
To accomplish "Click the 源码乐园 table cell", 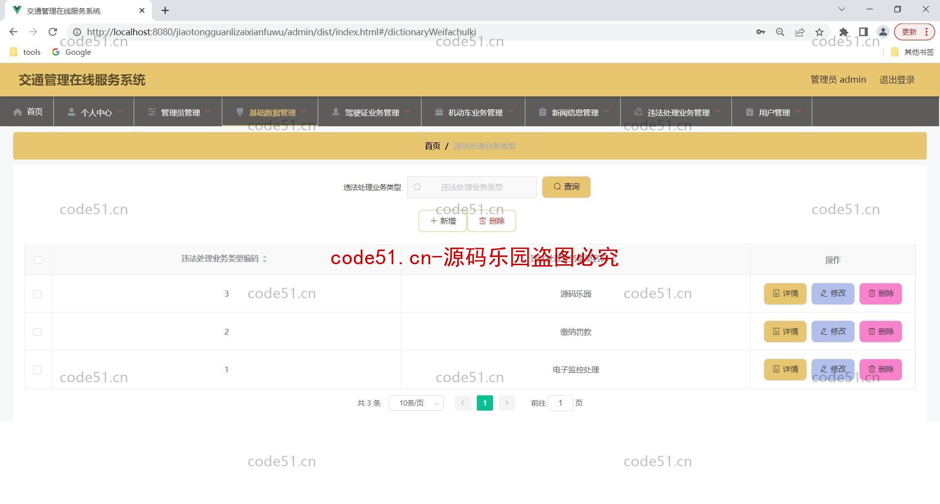I will (x=576, y=294).
